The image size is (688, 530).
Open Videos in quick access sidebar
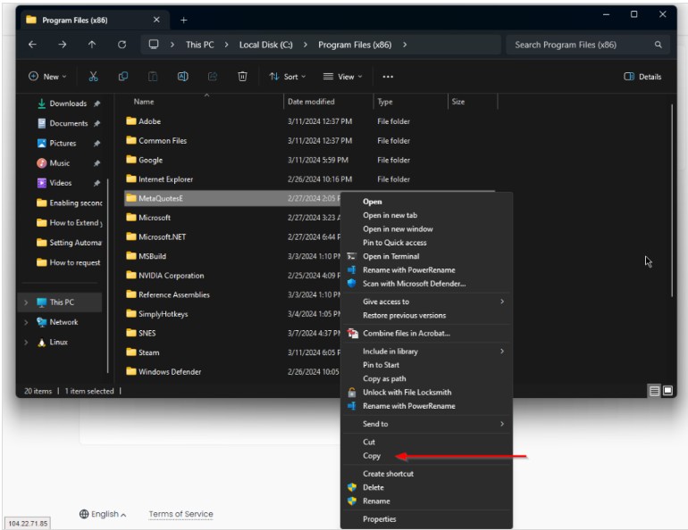[61, 183]
